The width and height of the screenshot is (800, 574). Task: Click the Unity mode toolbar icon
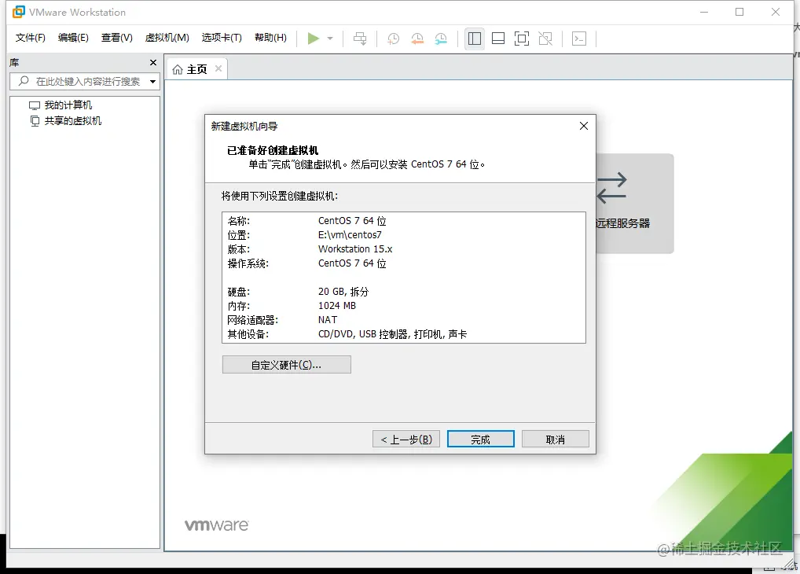pyautogui.click(x=545, y=39)
